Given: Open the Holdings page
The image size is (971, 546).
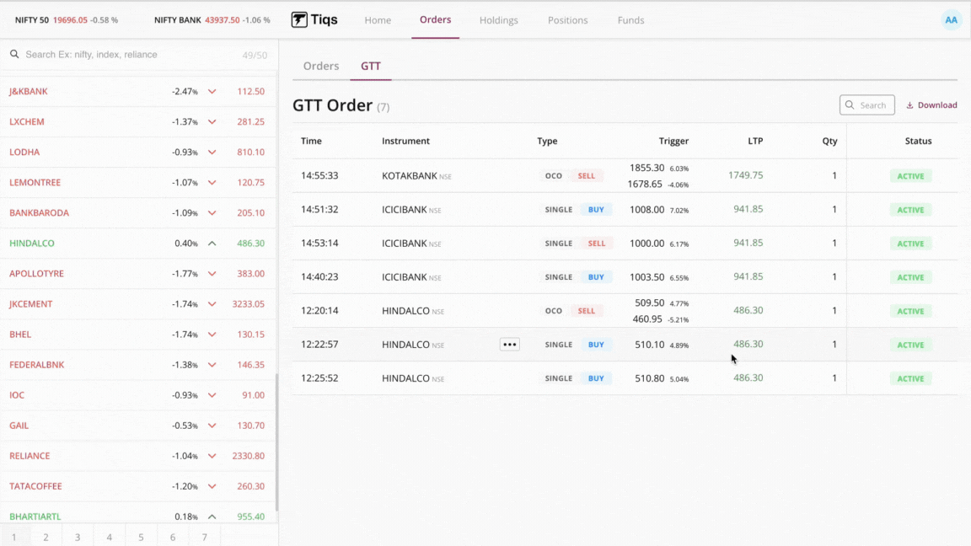Looking at the screenshot, I should (498, 20).
